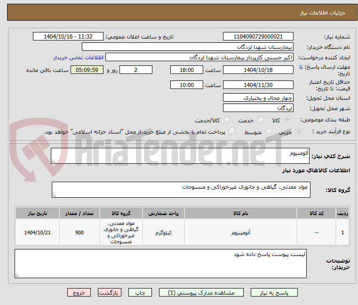Open the buyer contact info link
Viewport: 358px width, 305px height.
click(79, 57)
